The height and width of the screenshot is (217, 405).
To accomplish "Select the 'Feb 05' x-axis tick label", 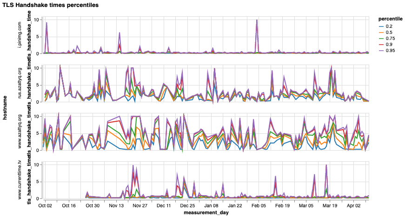I will [x=259, y=205].
